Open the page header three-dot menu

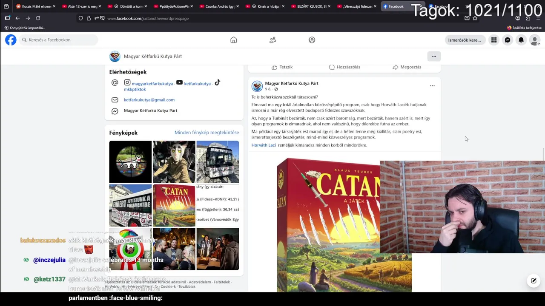tap(434, 56)
